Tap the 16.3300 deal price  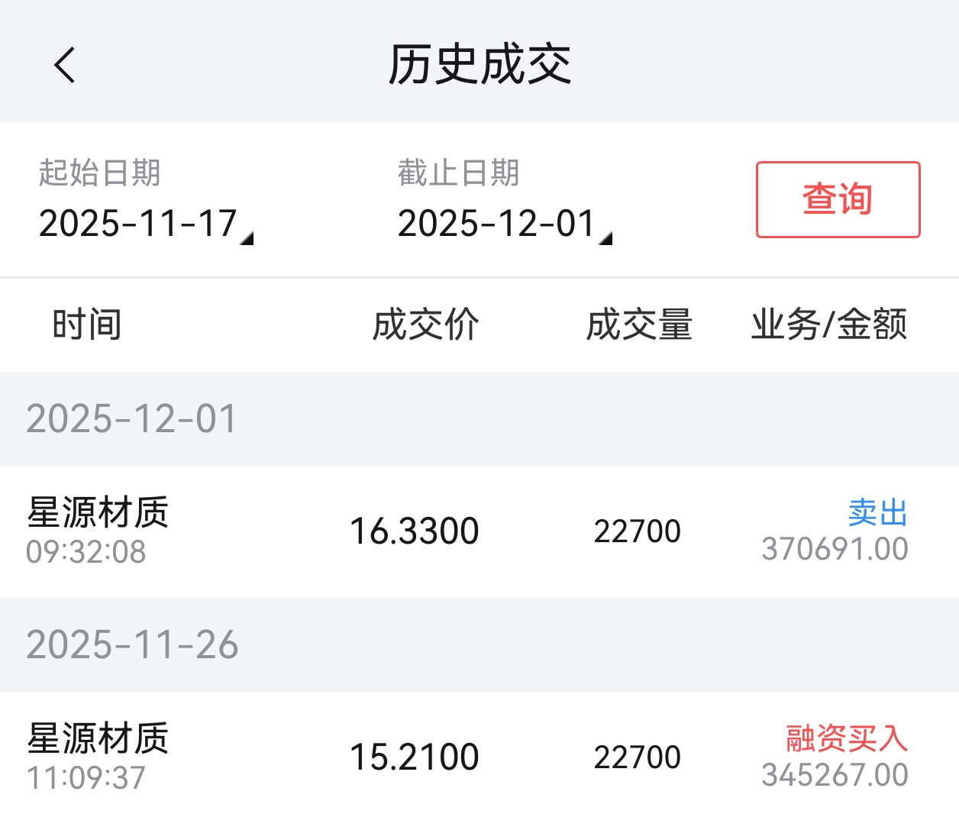(x=414, y=531)
